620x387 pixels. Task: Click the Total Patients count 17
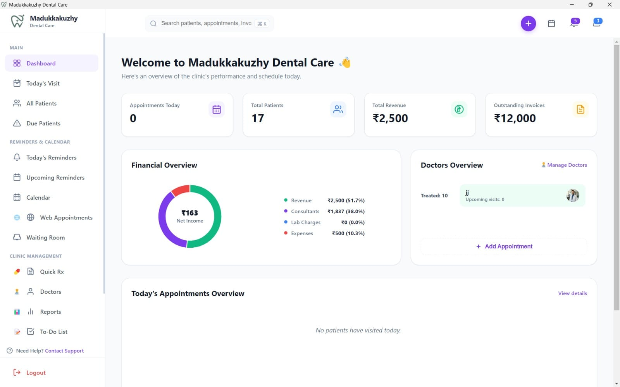coord(258,118)
